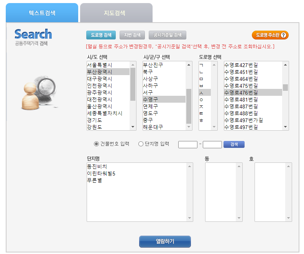Select road 수영로497번가길
The image size is (304, 254).
point(253,120)
